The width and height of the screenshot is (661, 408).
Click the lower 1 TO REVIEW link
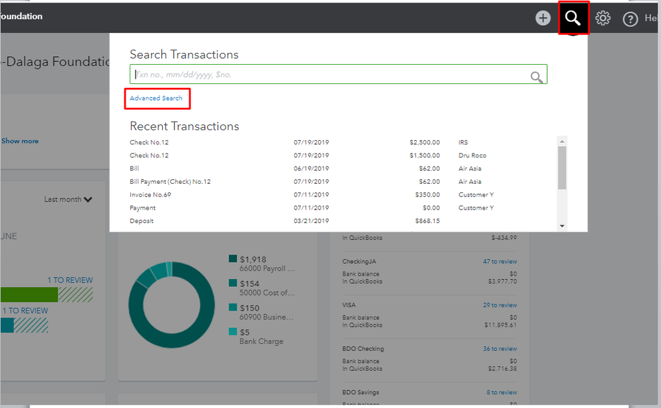(x=25, y=311)
